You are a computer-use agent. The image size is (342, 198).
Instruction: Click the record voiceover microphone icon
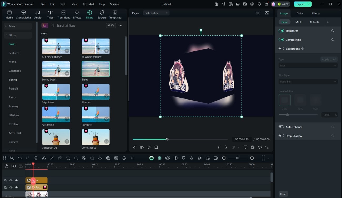pyautogui.click(x=192, y=158)
